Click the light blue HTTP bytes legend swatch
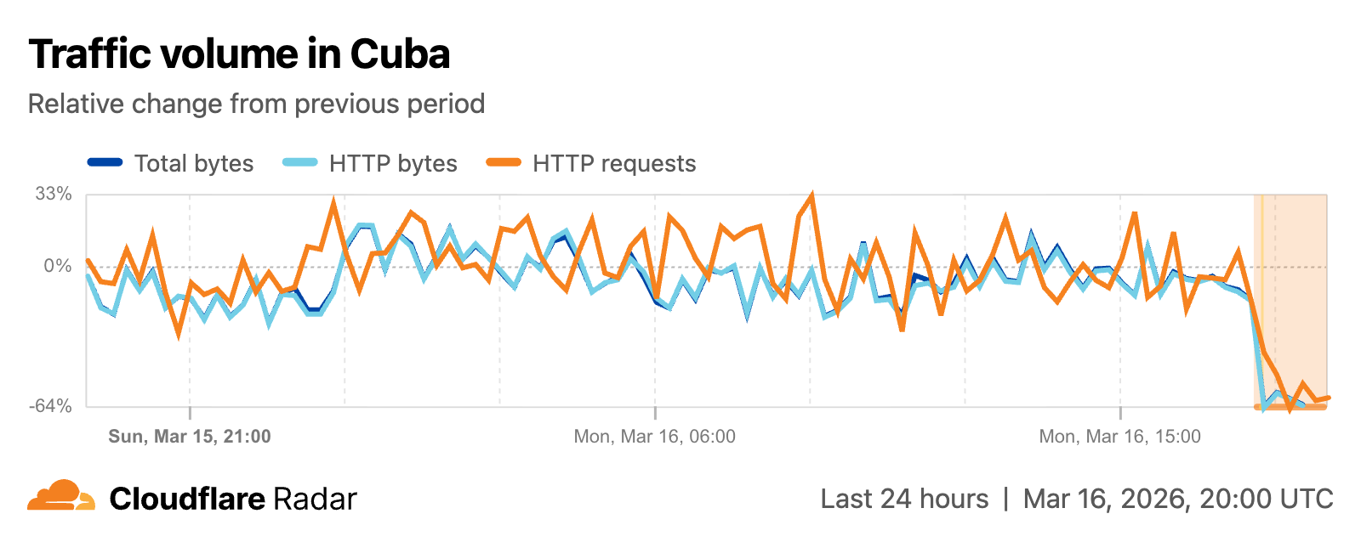1361x542 pixels. point(299,163)
